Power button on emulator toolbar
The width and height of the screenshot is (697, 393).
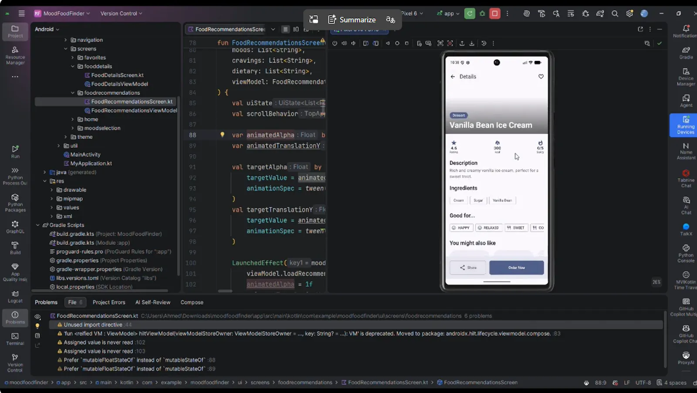point(335,43)
